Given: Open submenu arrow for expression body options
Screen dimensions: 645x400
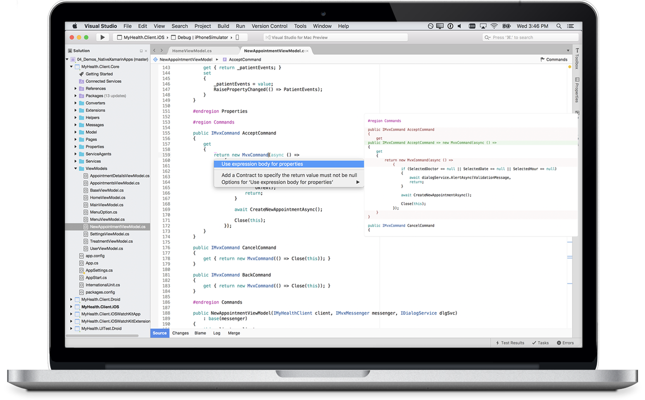Looking at the screenshot, I should click(x=358, y=182).
